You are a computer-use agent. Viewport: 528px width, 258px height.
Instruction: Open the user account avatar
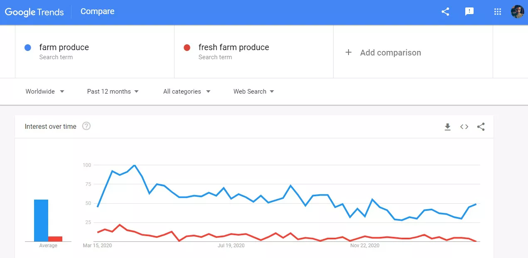pos(517,12)
